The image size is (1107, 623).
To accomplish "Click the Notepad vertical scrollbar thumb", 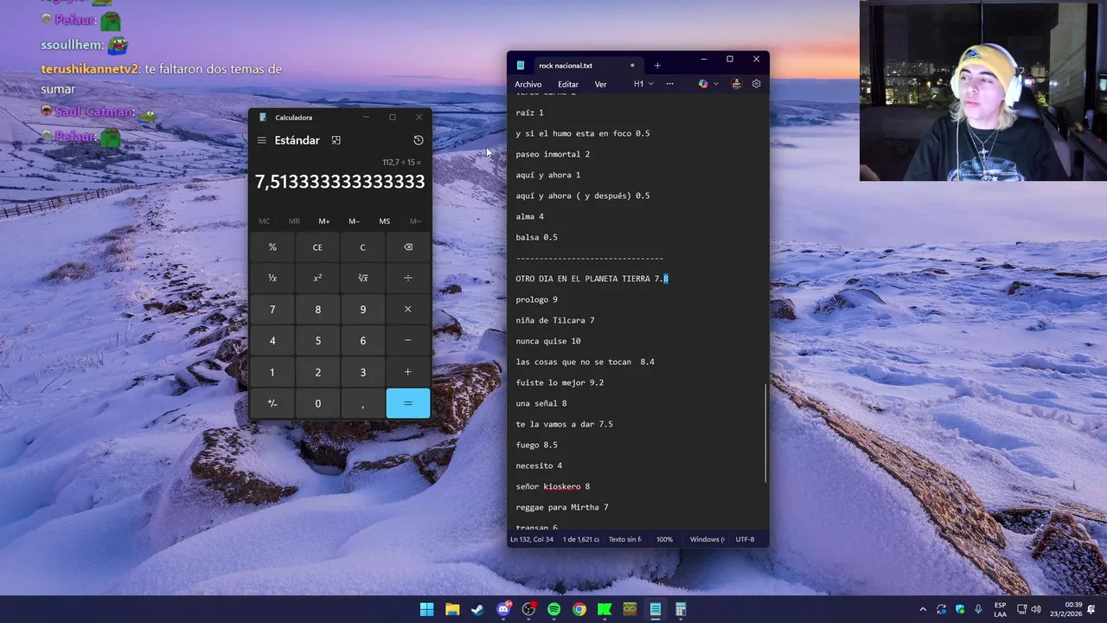I will coord(766,434).
